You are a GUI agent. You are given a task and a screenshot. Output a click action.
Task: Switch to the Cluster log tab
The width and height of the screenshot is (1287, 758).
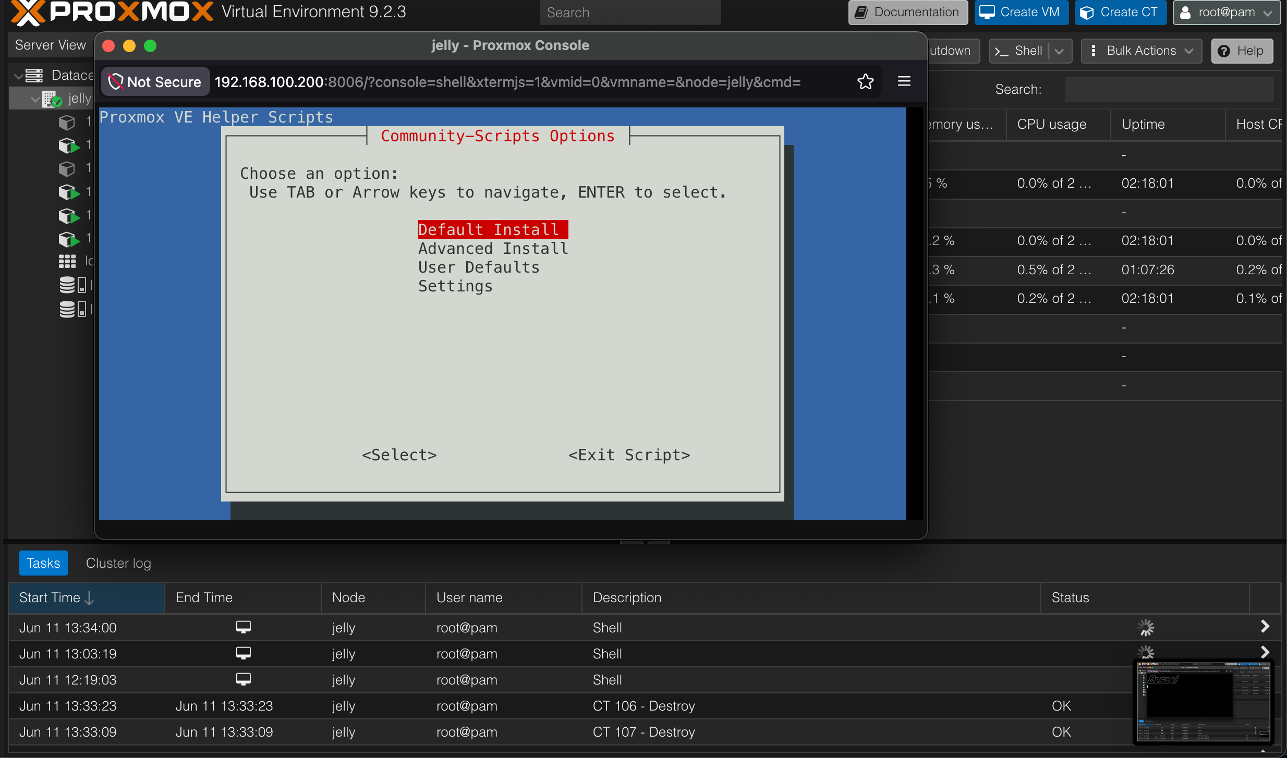coord(118,563)
